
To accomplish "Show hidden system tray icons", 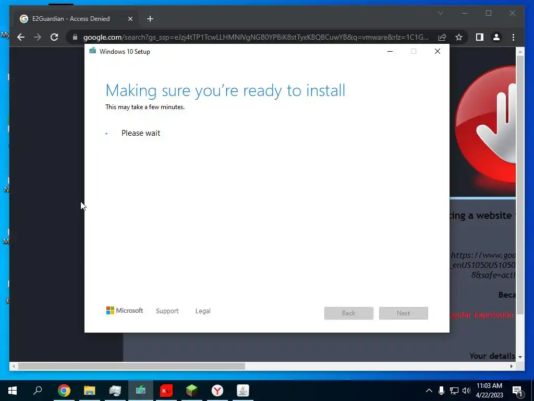I will (429, 391).
